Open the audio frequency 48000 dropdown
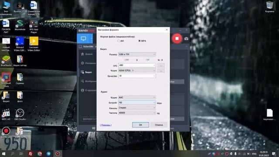Screen dimensions: 279x157 (137, 113)
